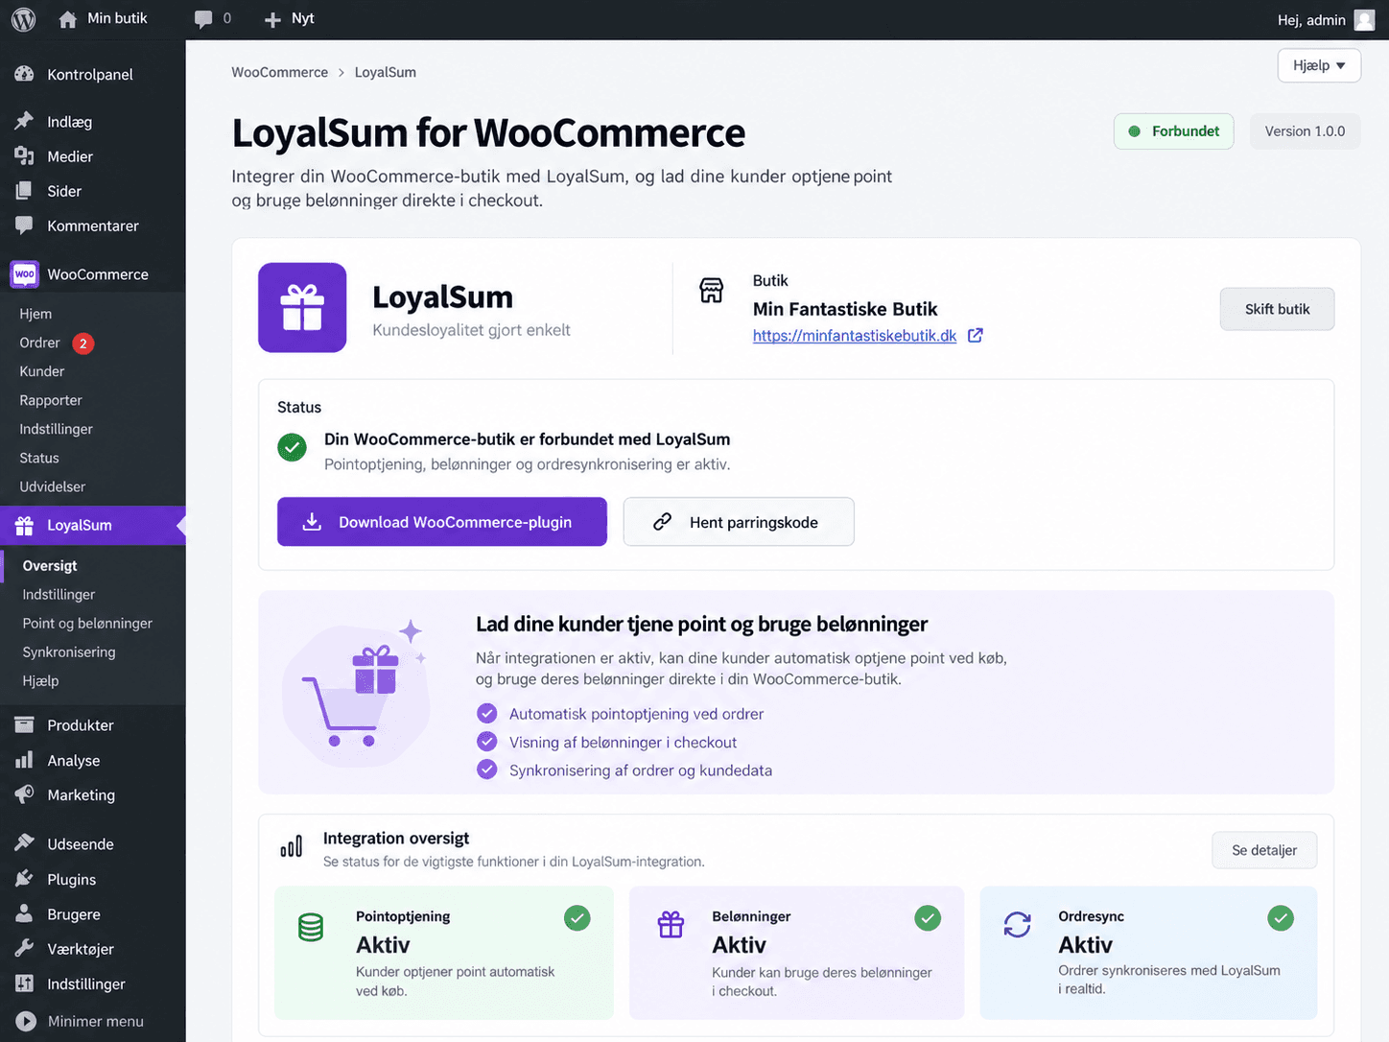Click Forbundet status badge

coord(1174,131)
